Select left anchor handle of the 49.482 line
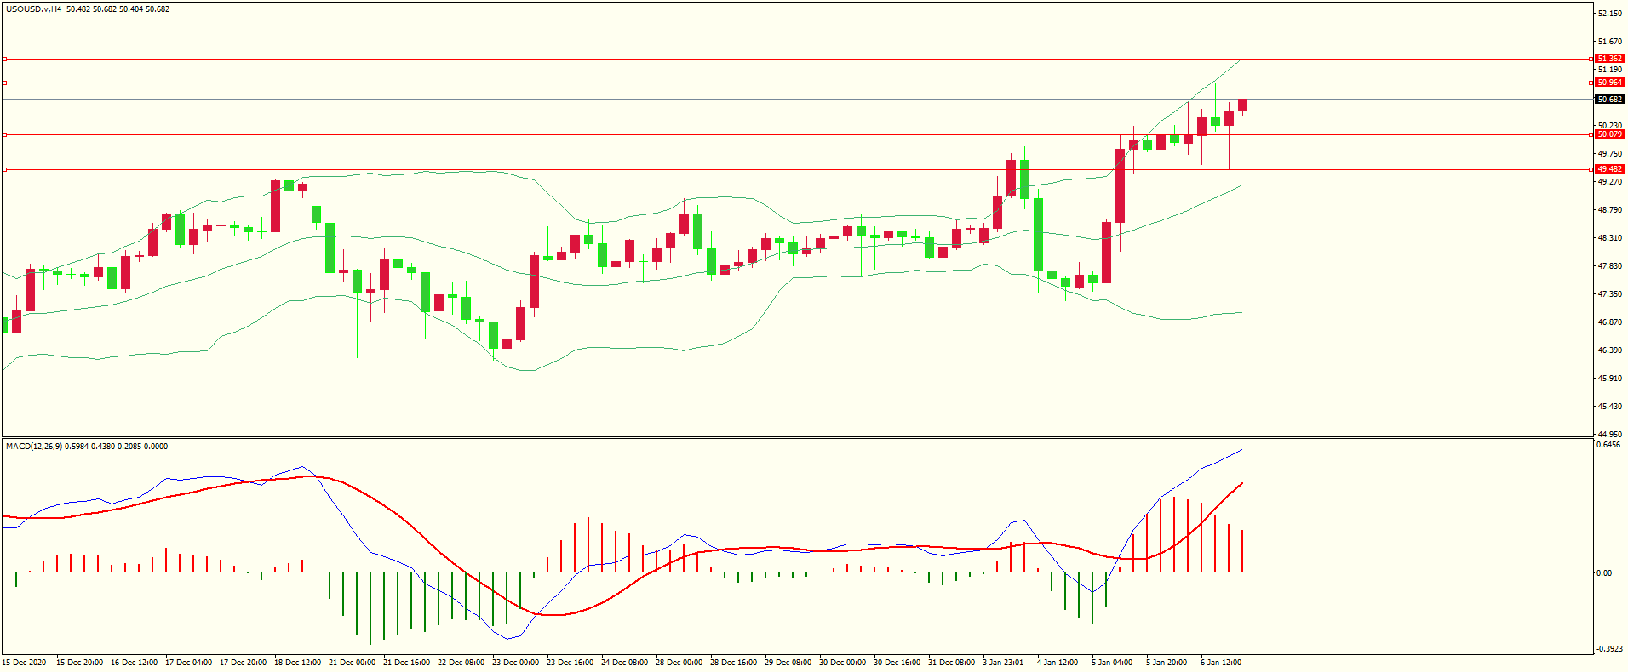 tap(4, 169)
